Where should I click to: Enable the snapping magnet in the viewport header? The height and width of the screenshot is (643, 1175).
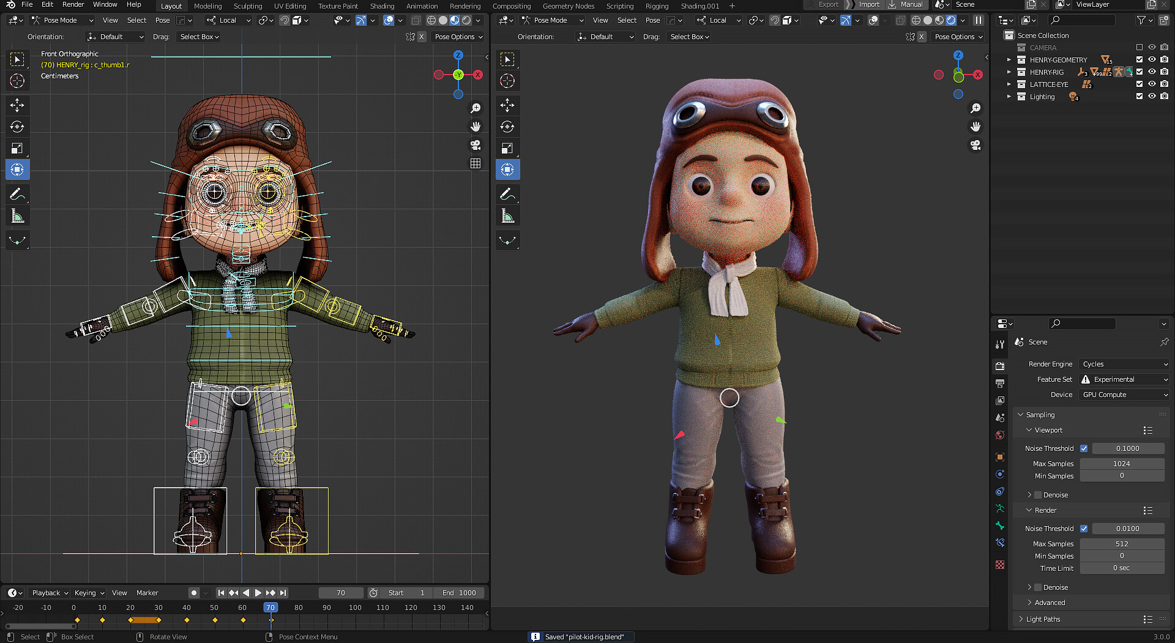point(285,20)
